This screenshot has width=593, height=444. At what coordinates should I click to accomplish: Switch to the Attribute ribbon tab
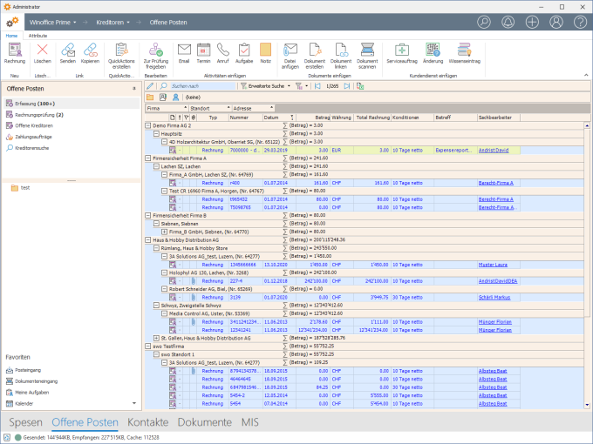pyautogui.click(x=37, y=35)
